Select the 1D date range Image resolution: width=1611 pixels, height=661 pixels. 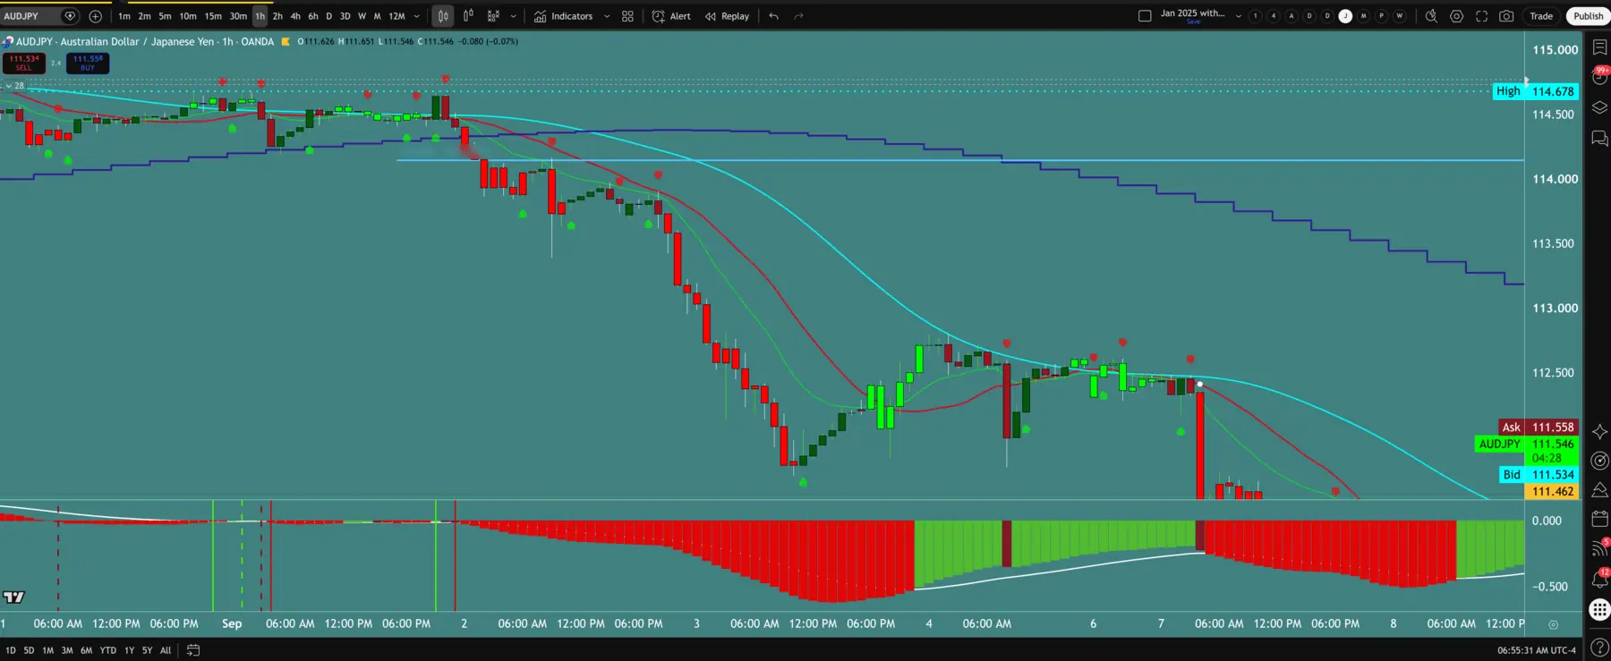click(x=10, y=650)
